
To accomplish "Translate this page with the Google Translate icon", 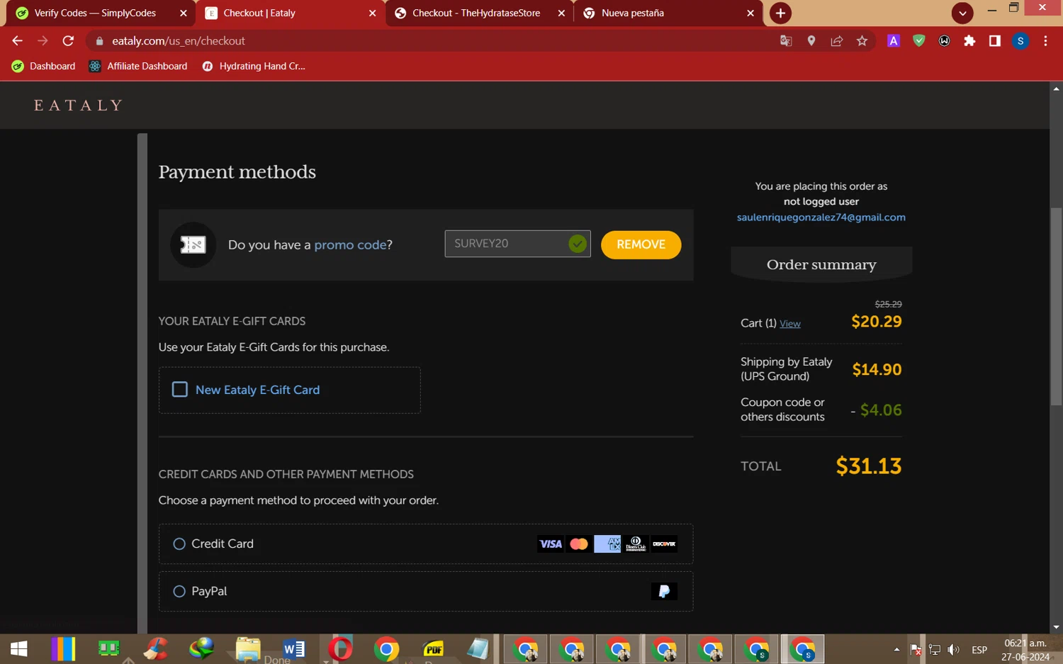I will [x=786, y=41].
